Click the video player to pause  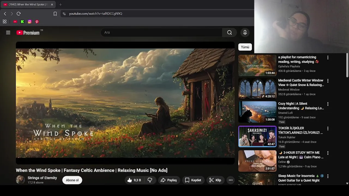click(125, 103)
